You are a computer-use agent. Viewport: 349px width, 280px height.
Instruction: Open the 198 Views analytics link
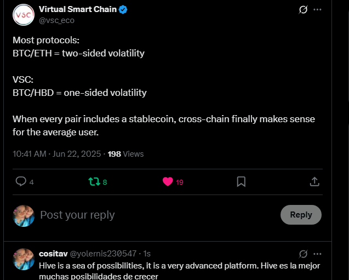coord(125,154)
